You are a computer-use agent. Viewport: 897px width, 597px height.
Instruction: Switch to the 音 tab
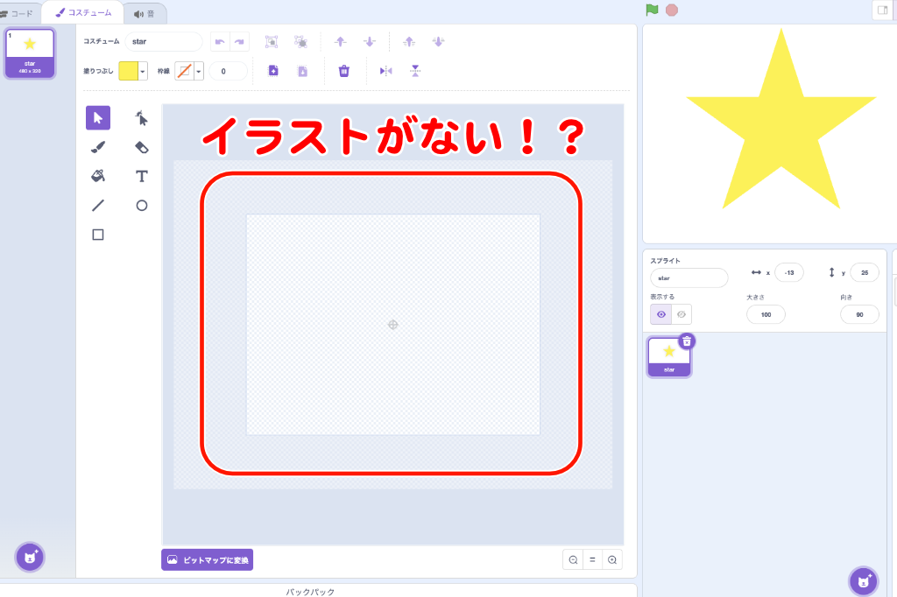click(x=144, y=13)
